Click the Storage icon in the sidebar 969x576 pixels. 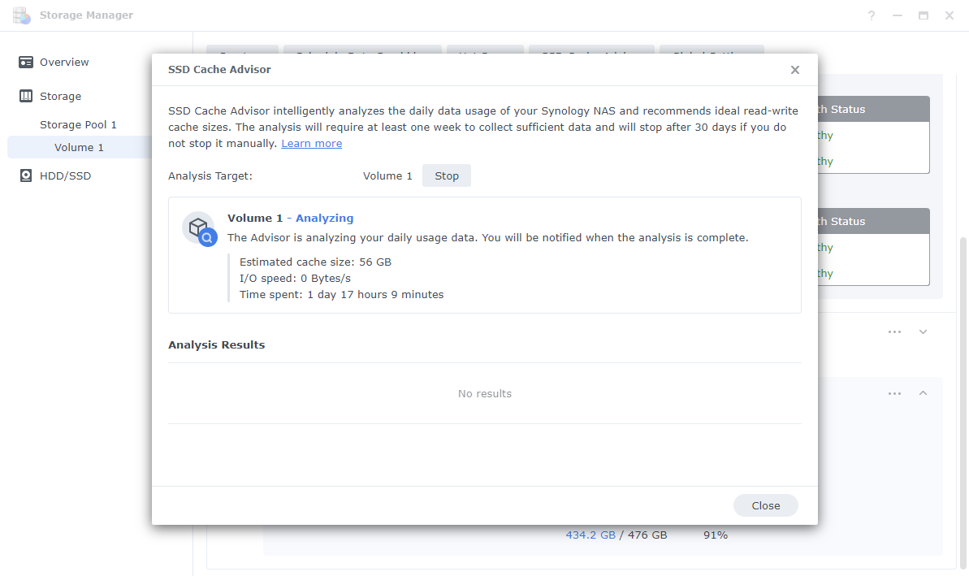[25, 96]
